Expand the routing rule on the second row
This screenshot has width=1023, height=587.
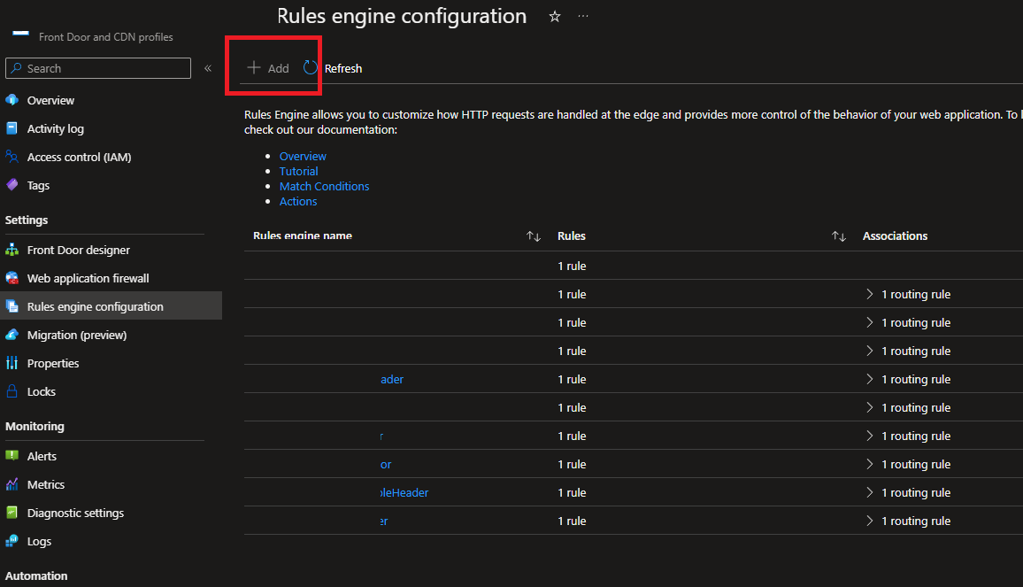[x=870, y=294]
